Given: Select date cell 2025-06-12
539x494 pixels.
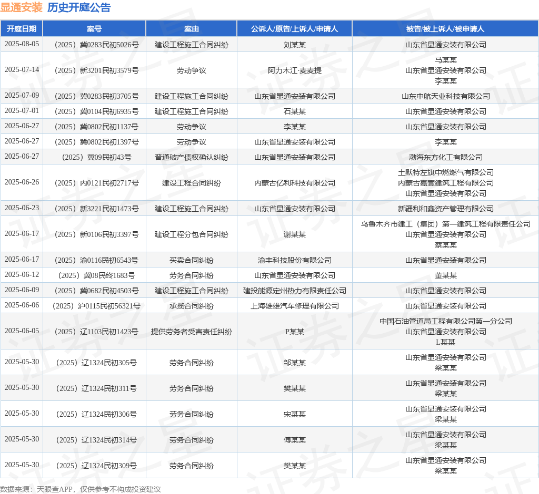Looking at the screenshot, I should [x=22, y=275].
